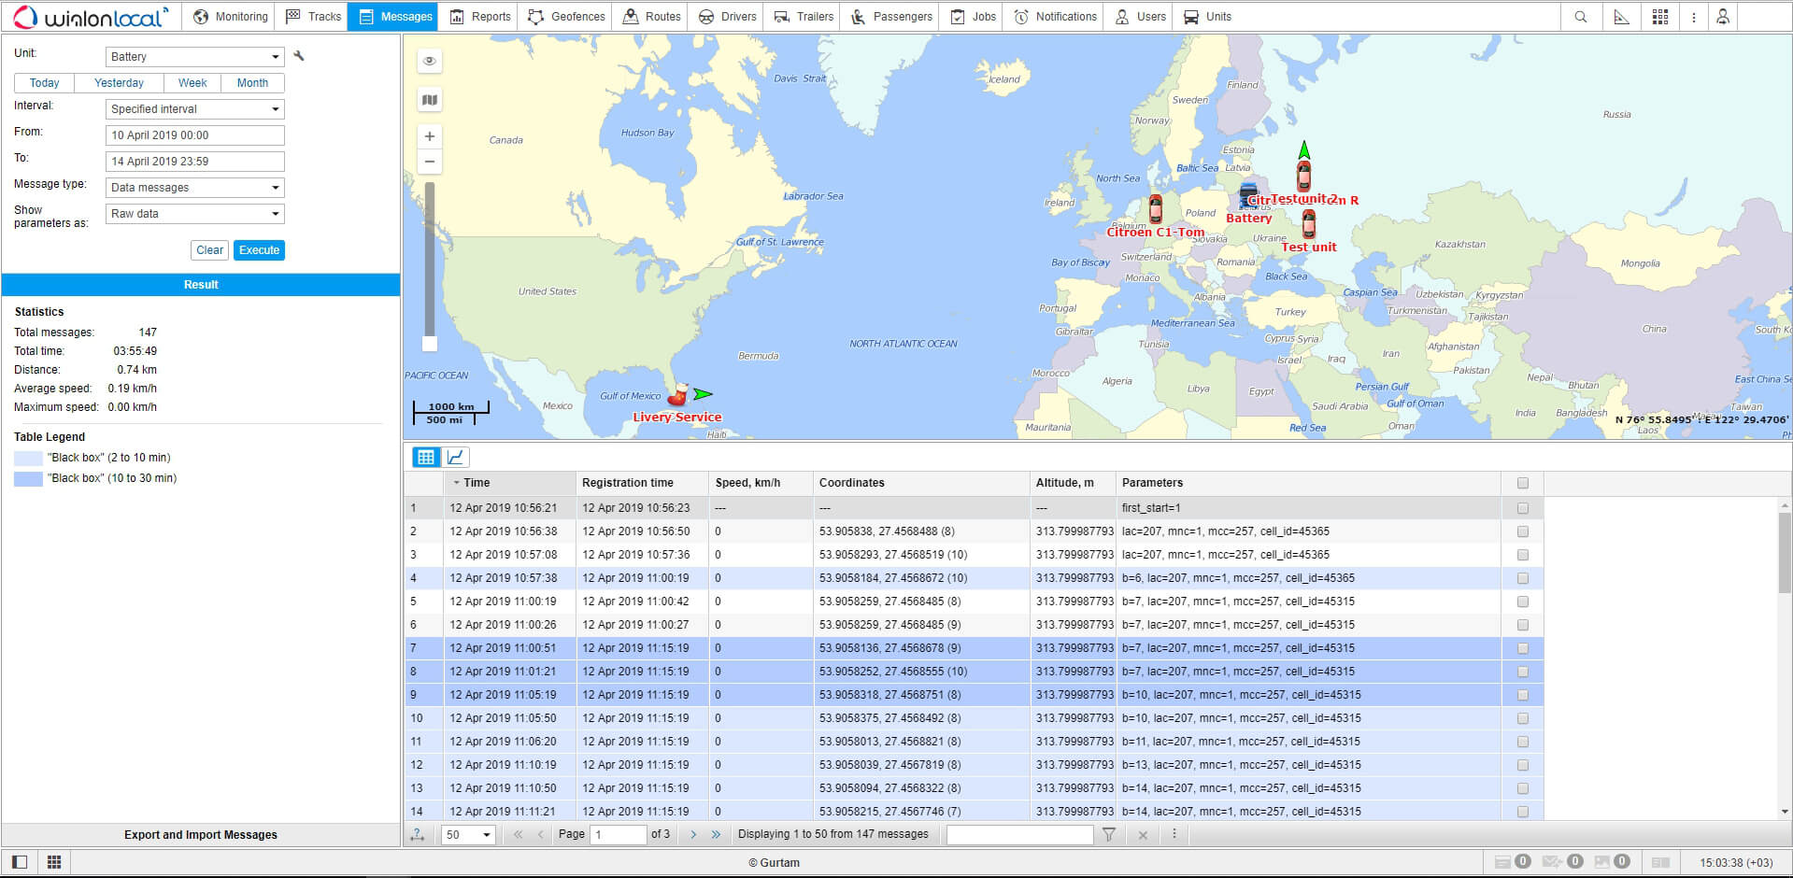1793x878 pixels.
Task: Click the filter funnel icon
Action: tap(1108, 834)
